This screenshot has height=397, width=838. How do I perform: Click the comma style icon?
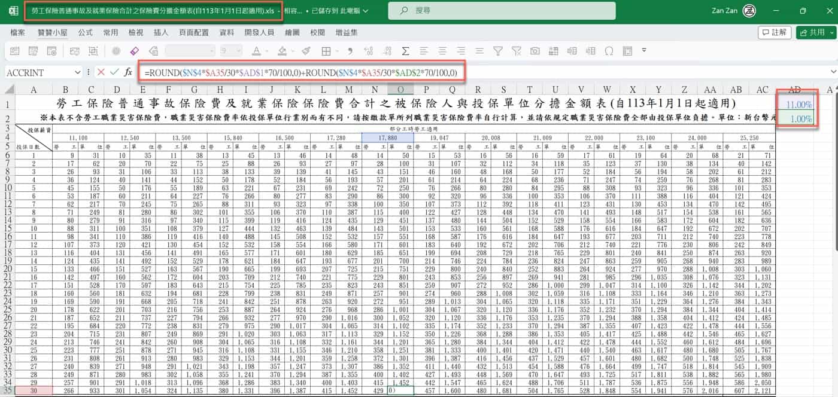(350, 51)
